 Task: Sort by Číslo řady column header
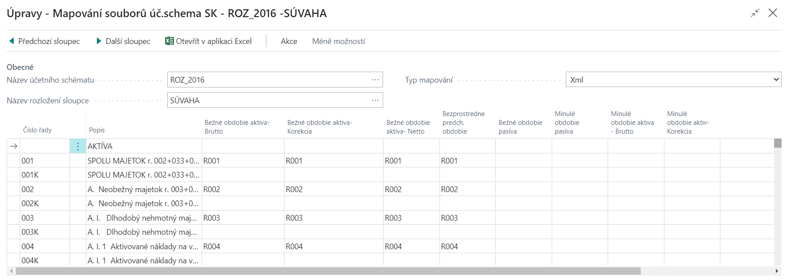(37, 130)
